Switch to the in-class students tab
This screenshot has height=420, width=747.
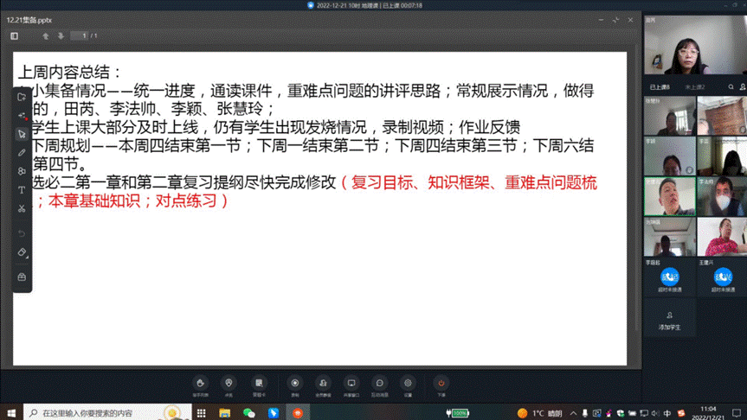pos(660,87)
